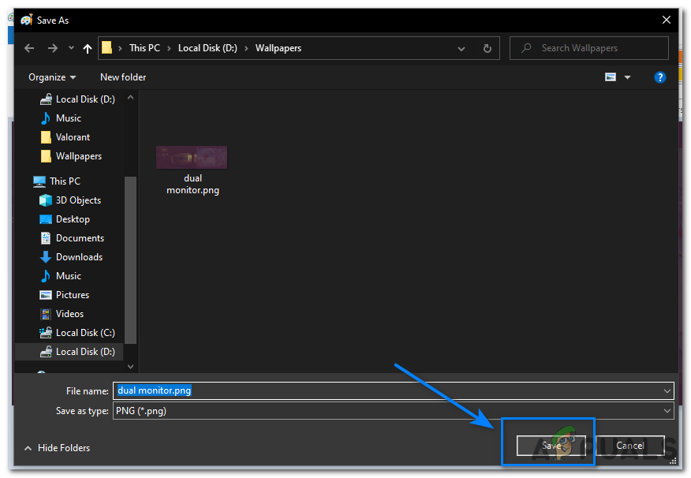
Task: Open the Help question mark icon
Action: pos(659,77)
